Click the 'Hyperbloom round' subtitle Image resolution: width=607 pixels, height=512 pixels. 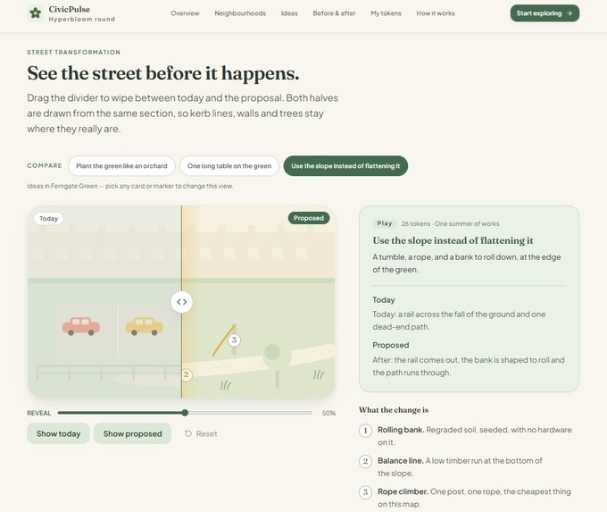click(x=82, y=19)
